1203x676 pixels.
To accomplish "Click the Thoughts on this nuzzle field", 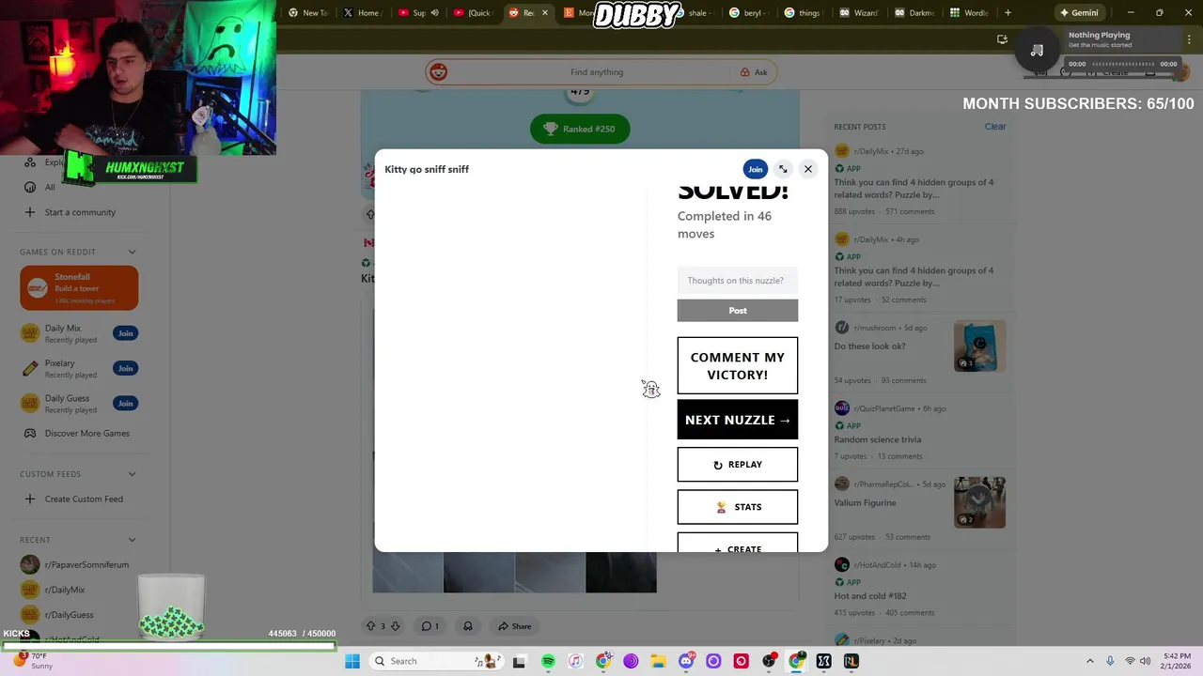I will 738,280.
